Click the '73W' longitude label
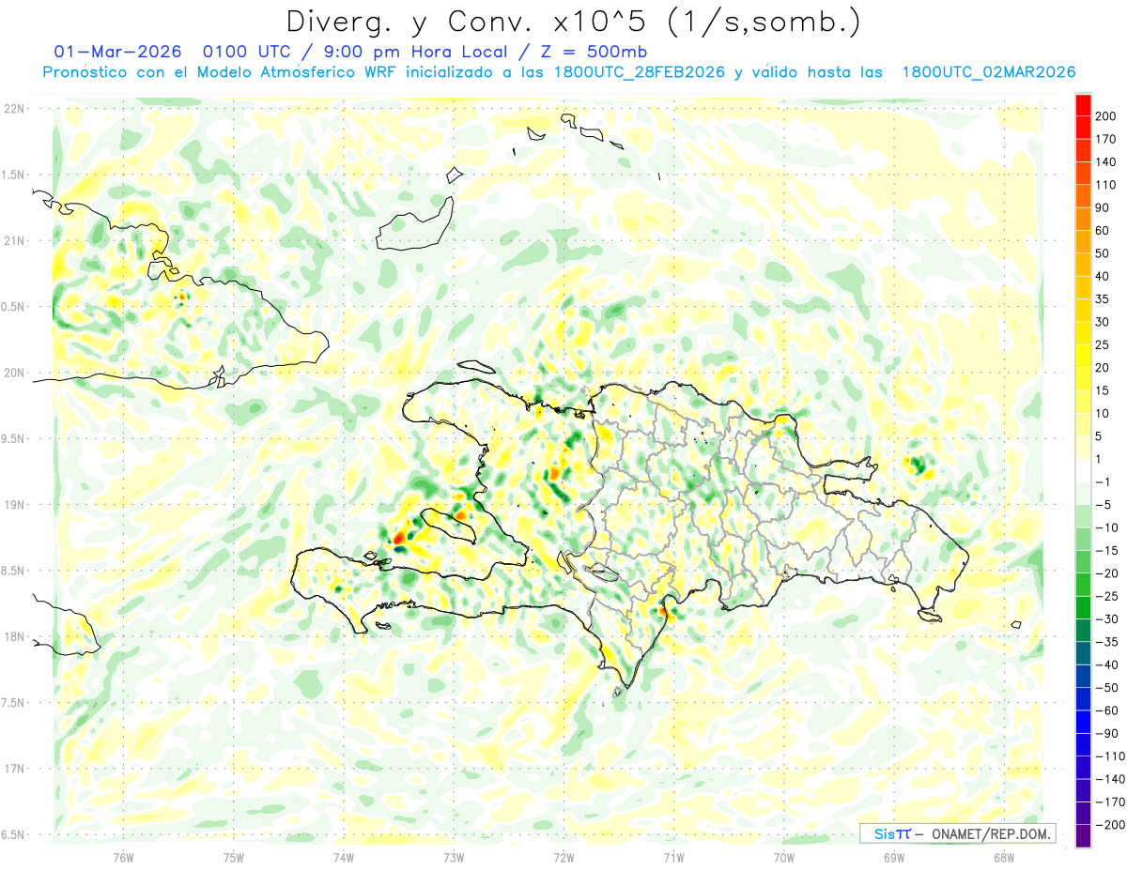Viewport: 1127px width, 870px height. [x=454, y=857]
